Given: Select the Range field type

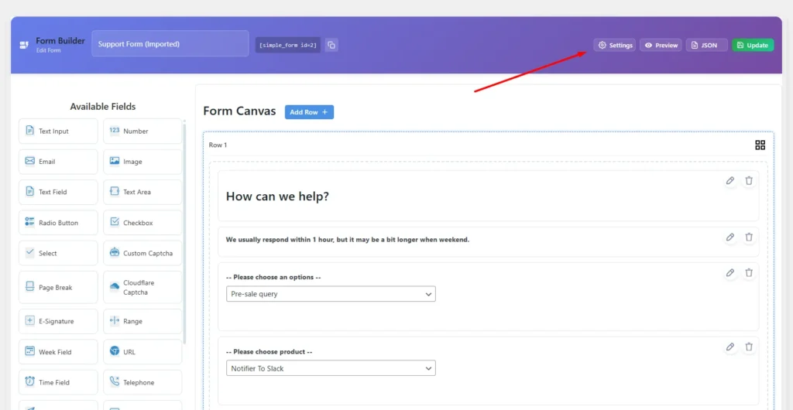Looking at the screenshot, I should point(142,321).
